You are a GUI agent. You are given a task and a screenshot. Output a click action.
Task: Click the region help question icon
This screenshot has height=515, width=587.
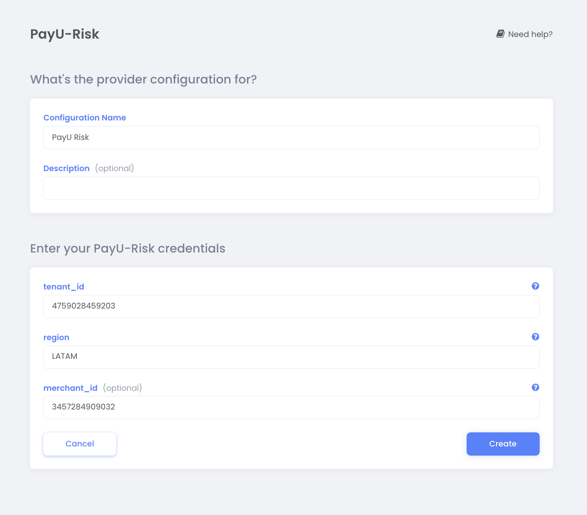pyautogui.click(x=536, y=336)
